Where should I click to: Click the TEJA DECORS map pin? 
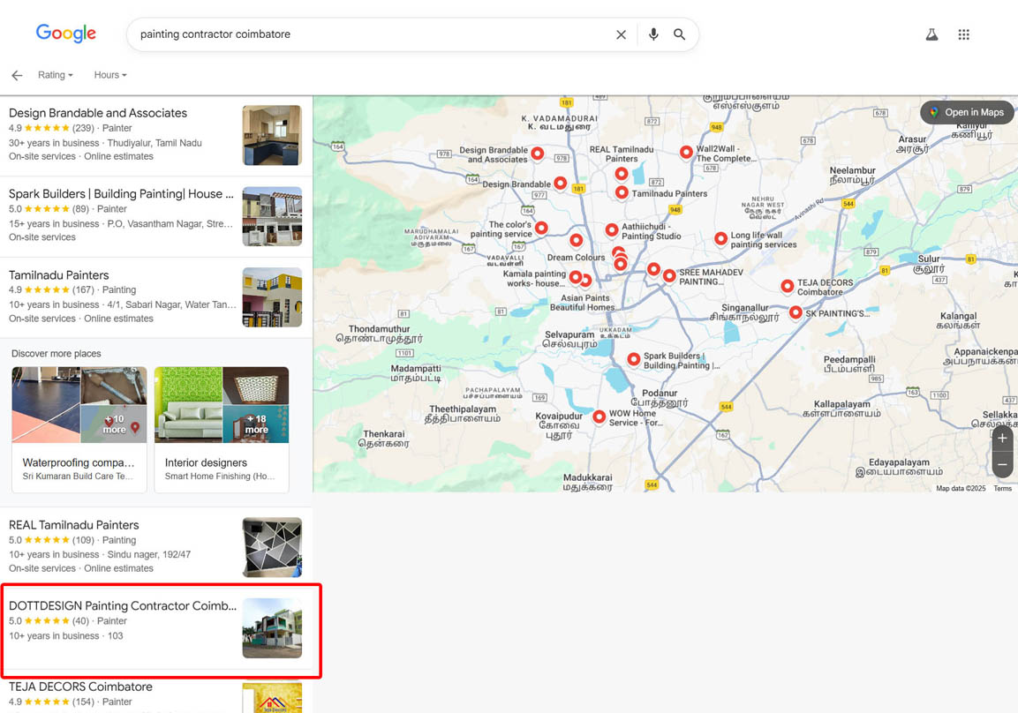pos(787,285)
